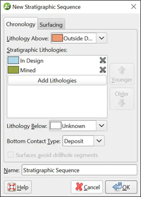141x197 pixels.
Task: Click the Younger up arrow button
Action: click(x=122, y=74)
